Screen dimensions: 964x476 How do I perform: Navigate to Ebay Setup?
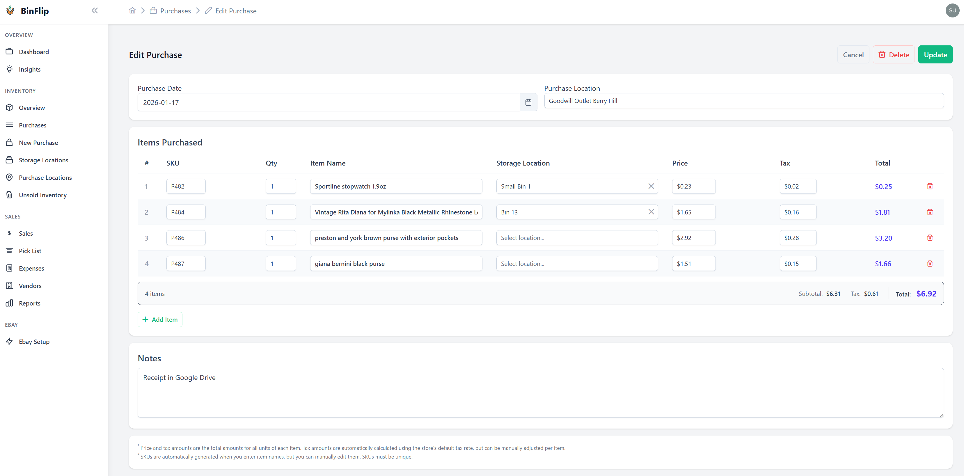coord(34,341)
